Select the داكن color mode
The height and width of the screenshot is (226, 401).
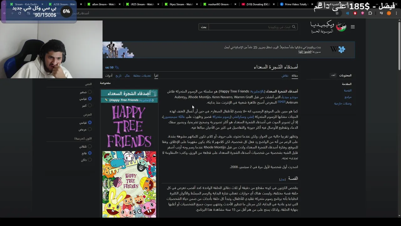(x=90, y=160)
